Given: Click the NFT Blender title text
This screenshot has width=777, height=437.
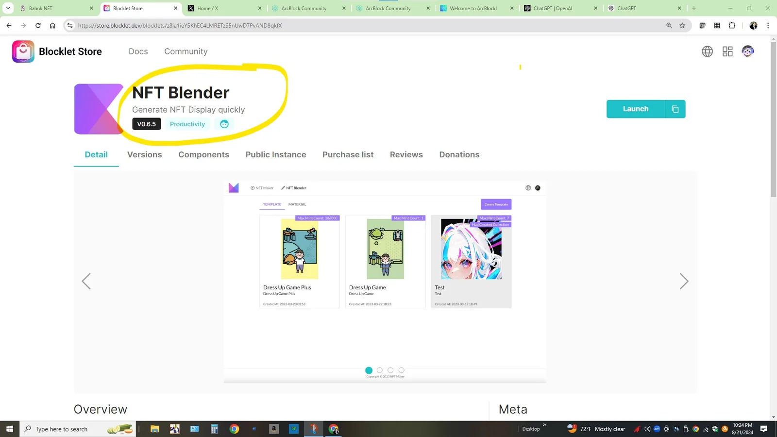Looking at the screenshot, I should [181, 93].
